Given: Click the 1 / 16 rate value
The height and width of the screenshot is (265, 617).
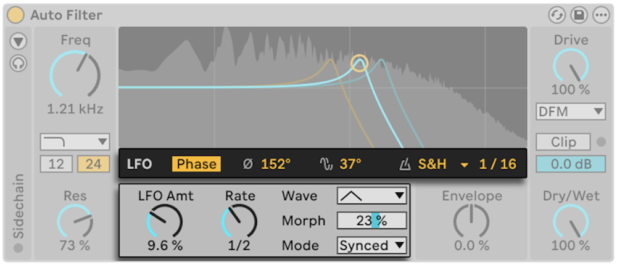Looking at the screenshot, I should pyautogui.click(x=498, y=164).
